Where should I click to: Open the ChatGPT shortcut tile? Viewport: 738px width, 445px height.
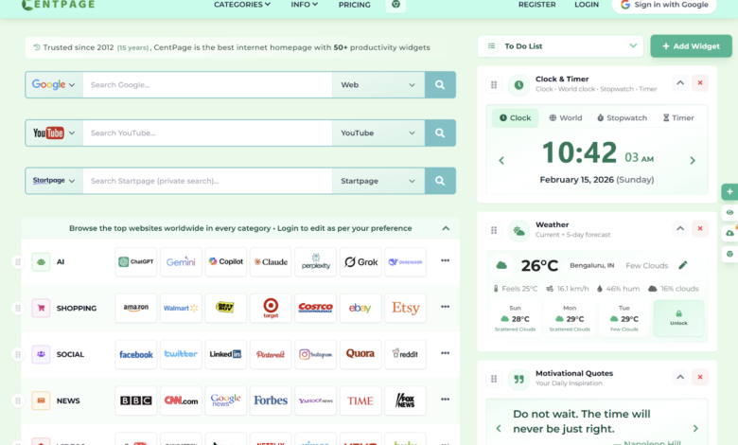[135, 262]
